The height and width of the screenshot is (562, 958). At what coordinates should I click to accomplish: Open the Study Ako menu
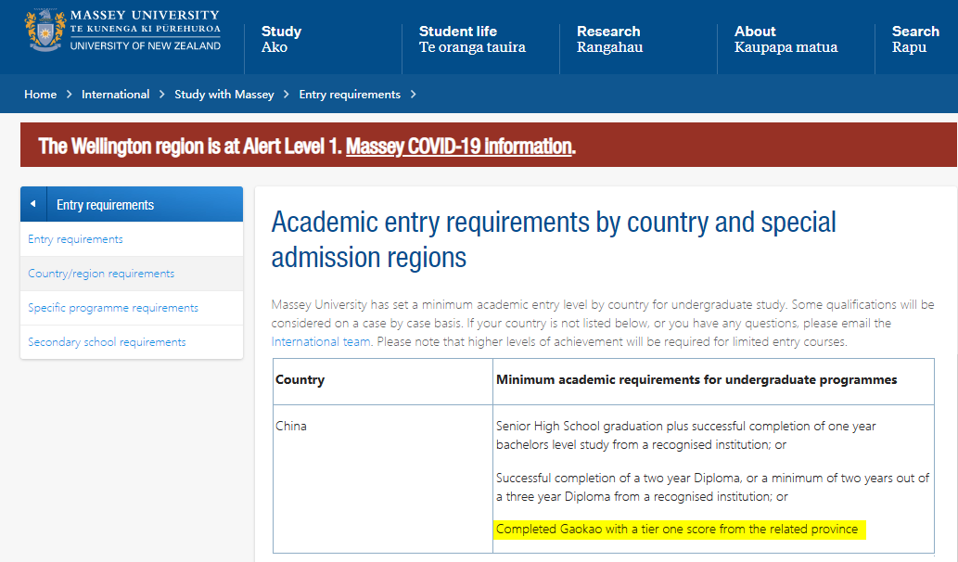(x=282, y=39)
